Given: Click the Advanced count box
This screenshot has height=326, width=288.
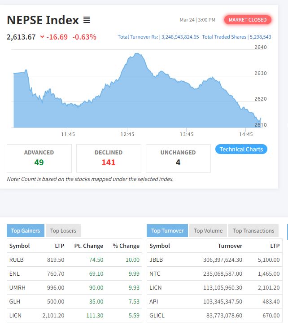Looking at the screenshot, I should click(x=39, y=158).
